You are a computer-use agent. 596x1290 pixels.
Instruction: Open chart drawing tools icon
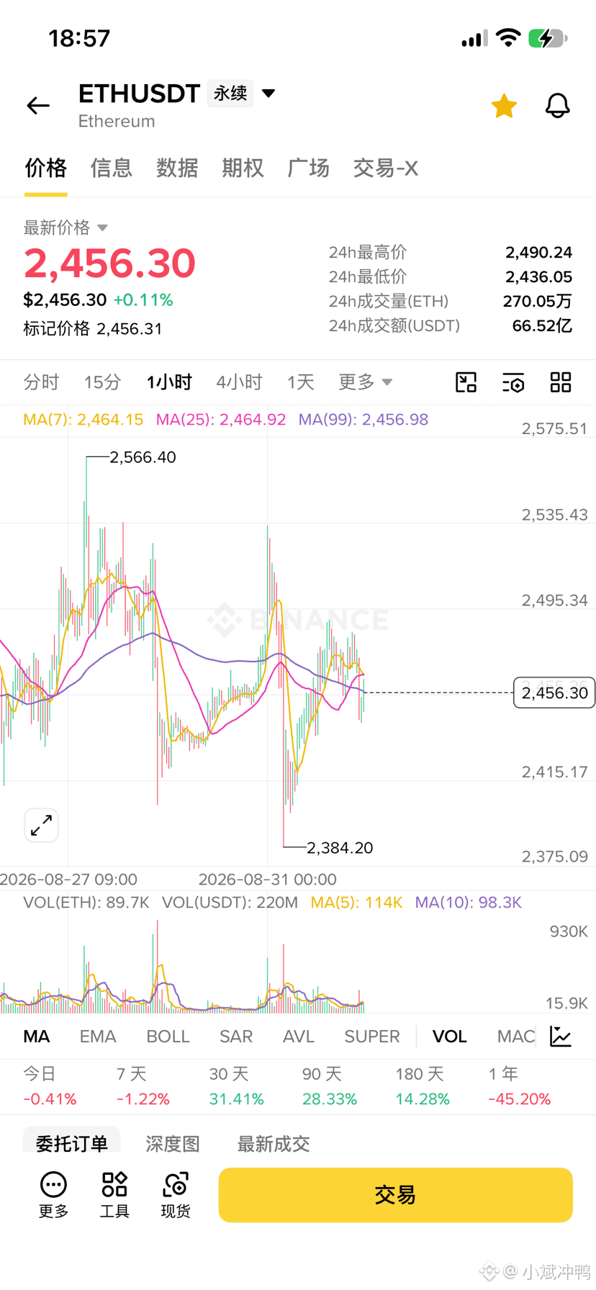point(466,382)
